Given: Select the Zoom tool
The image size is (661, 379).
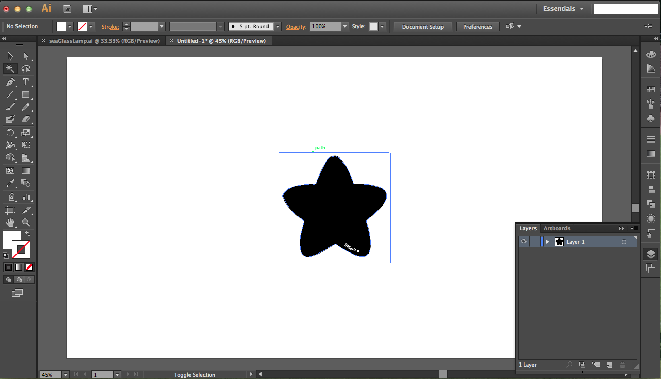Looking at the screenshot, I should (26, 223).
